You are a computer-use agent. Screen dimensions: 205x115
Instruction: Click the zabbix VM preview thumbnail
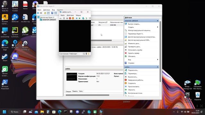(72, 77)
